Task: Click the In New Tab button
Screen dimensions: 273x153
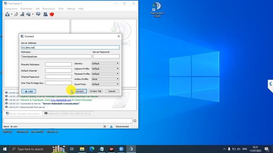Action: (x=96, y=91)
